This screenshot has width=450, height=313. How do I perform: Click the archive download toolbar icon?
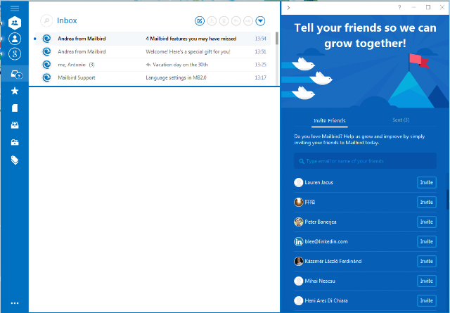pos(212,20)
